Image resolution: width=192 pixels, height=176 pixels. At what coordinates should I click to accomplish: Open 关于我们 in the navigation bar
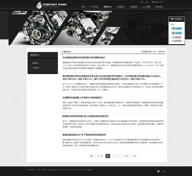click(x=94, y=7)
